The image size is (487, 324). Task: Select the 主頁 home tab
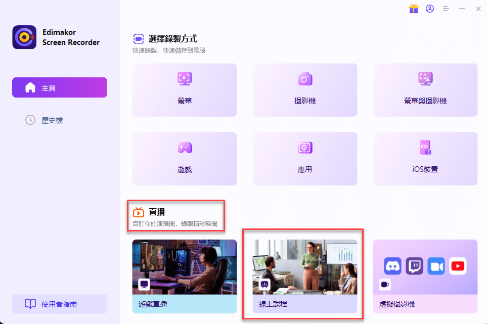pyautogui.click(x=60, y=87)
